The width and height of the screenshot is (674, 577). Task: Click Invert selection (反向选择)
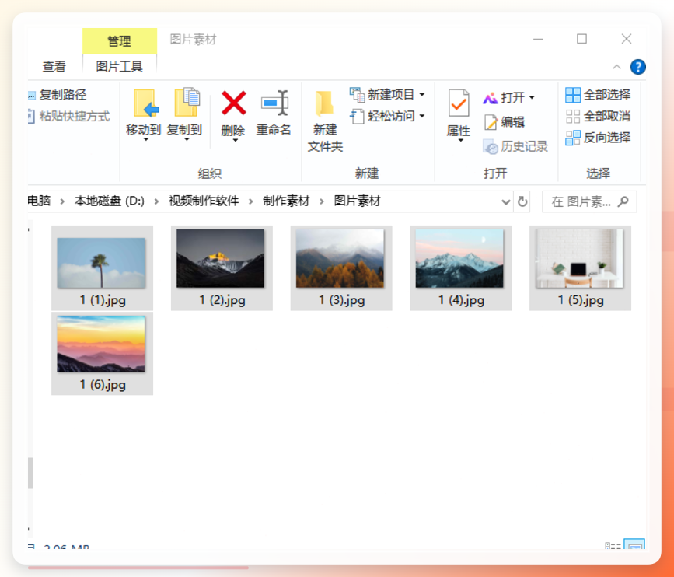pos(598,138)
